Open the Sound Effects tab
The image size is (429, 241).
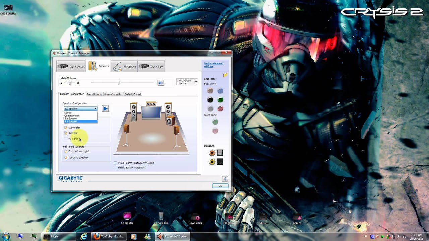pos(94,94)
